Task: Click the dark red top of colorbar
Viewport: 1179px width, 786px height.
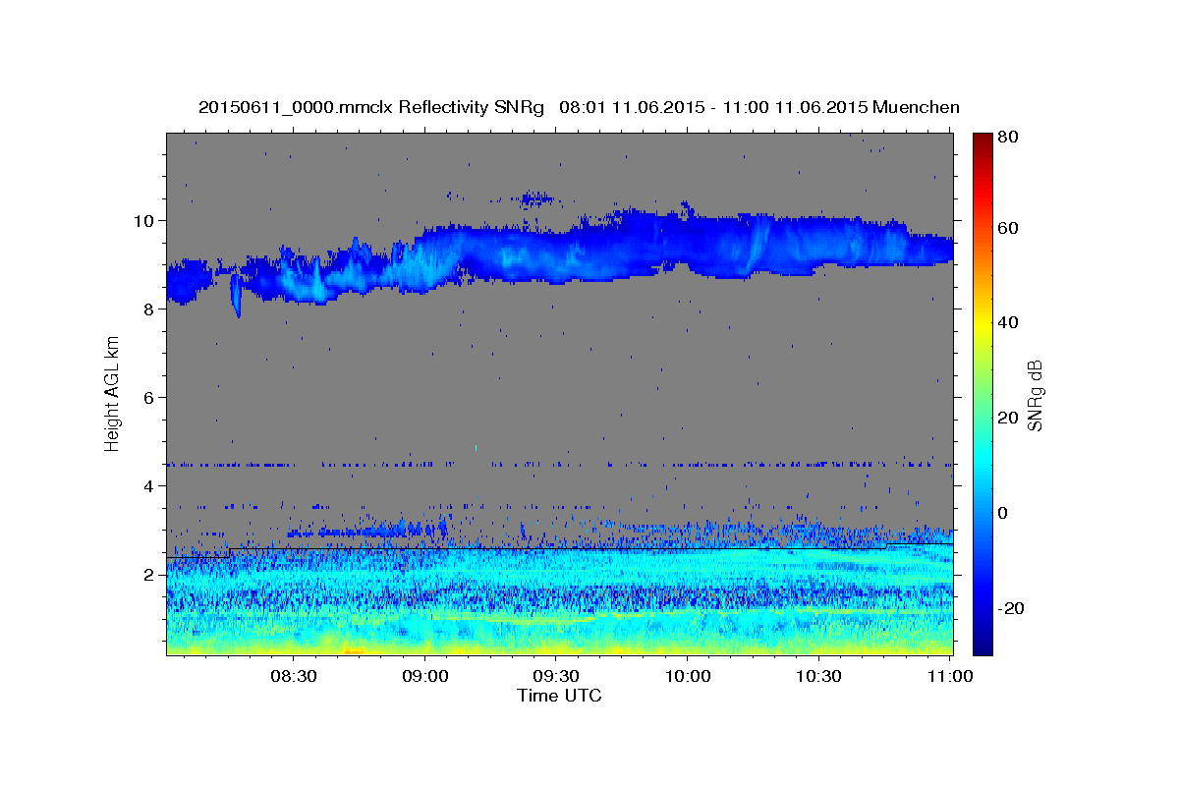Action: [x=982, y=140]
